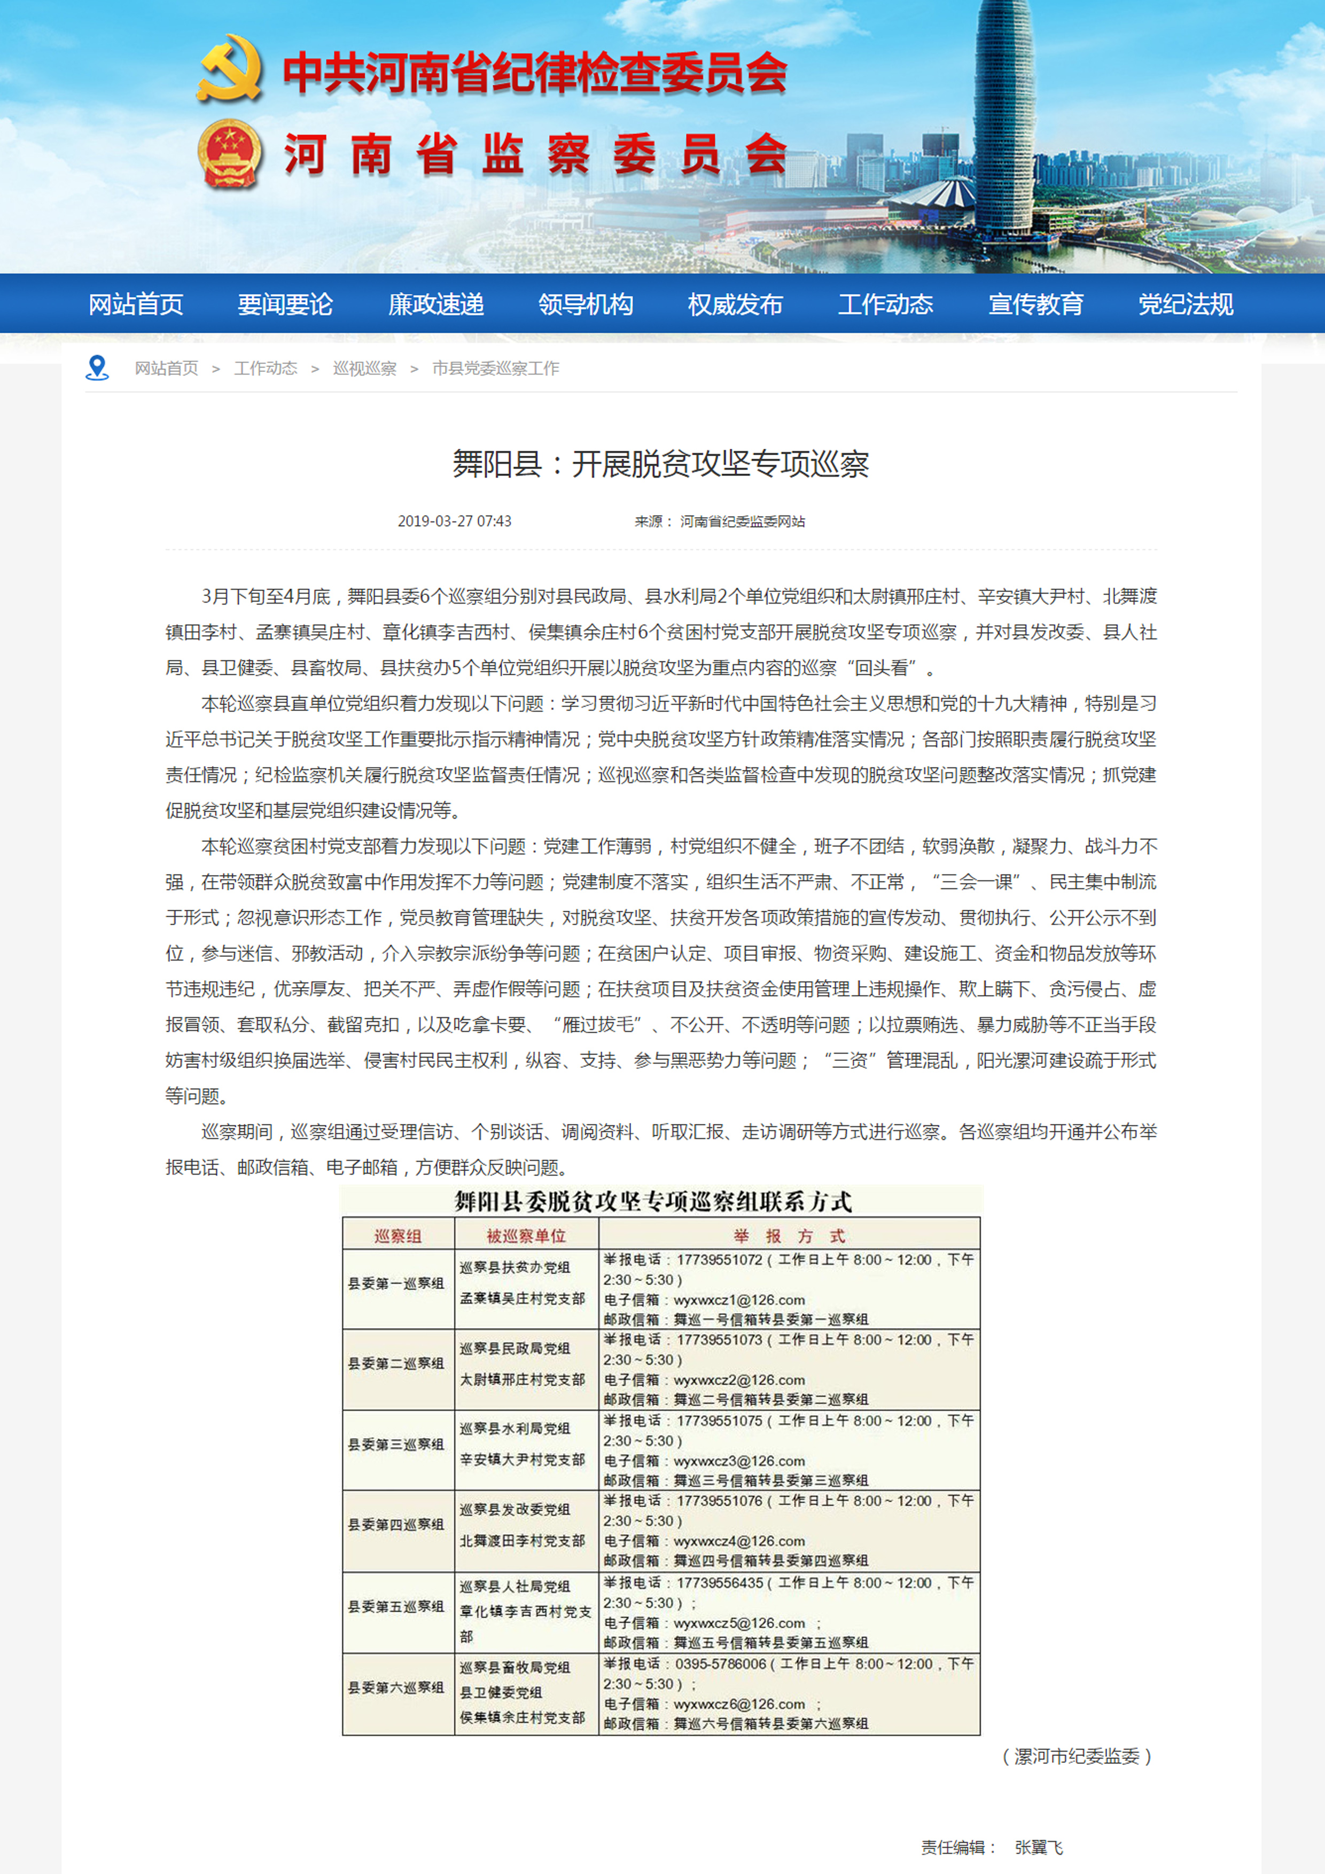Click the article title 舞阳县：开展脱贫攻坚专项巡察

coord(660,464)
